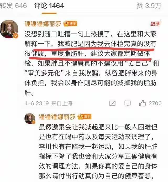
Task: Tap the 2700 like count
Action: coord(155,103)
